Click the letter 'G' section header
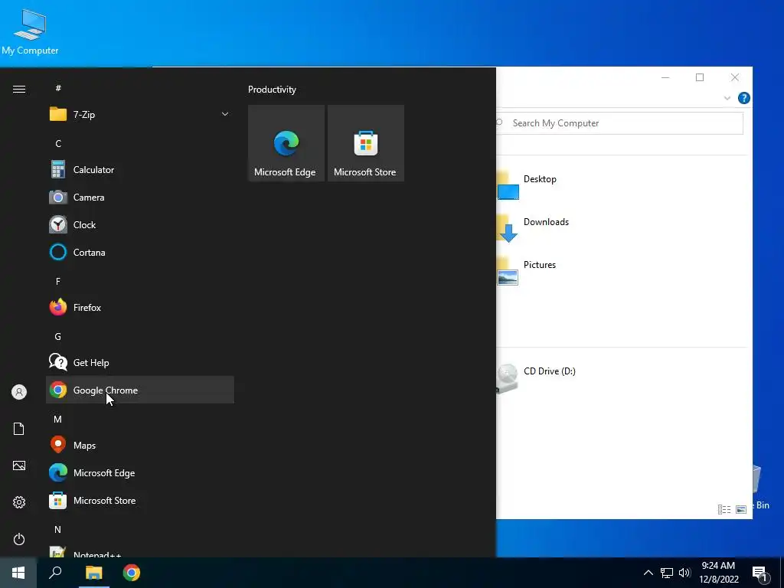This screenshot has width=784, height=588. point(58,337)
